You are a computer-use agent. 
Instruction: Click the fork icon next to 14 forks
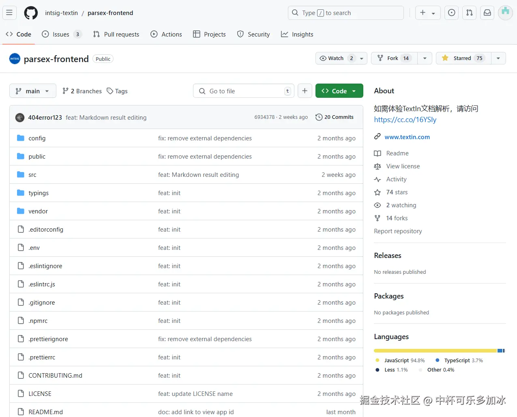coord(377,218)
